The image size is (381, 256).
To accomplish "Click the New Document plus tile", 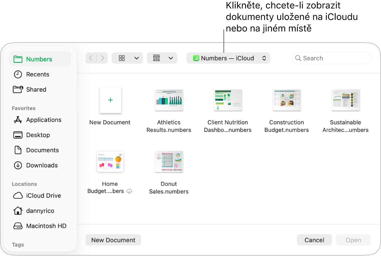I will [x=110, y=100].
